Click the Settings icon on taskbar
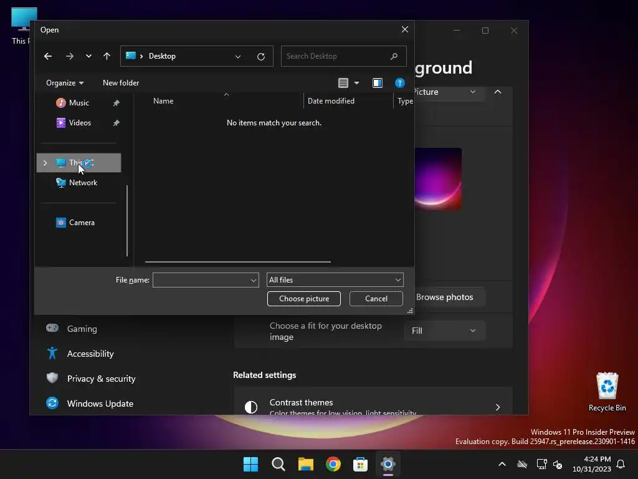 (388, 464)
